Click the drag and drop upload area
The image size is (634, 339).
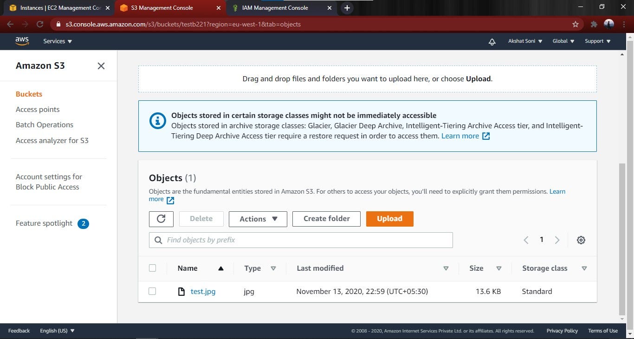click(x=368, y=79)
